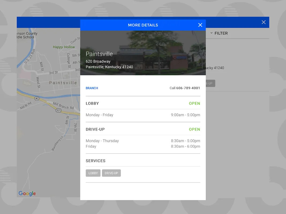This screenshot has height=214, width=286.
Task: Click the 41240 address in background list
Action: pos(215,68)
